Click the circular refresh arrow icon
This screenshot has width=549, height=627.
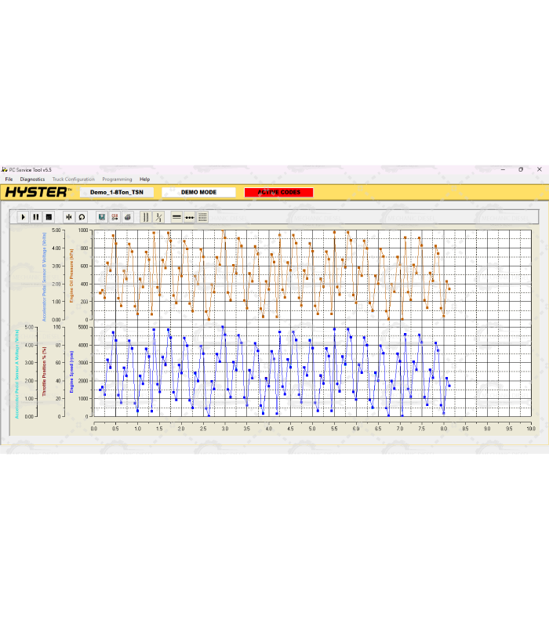(82, 216)
